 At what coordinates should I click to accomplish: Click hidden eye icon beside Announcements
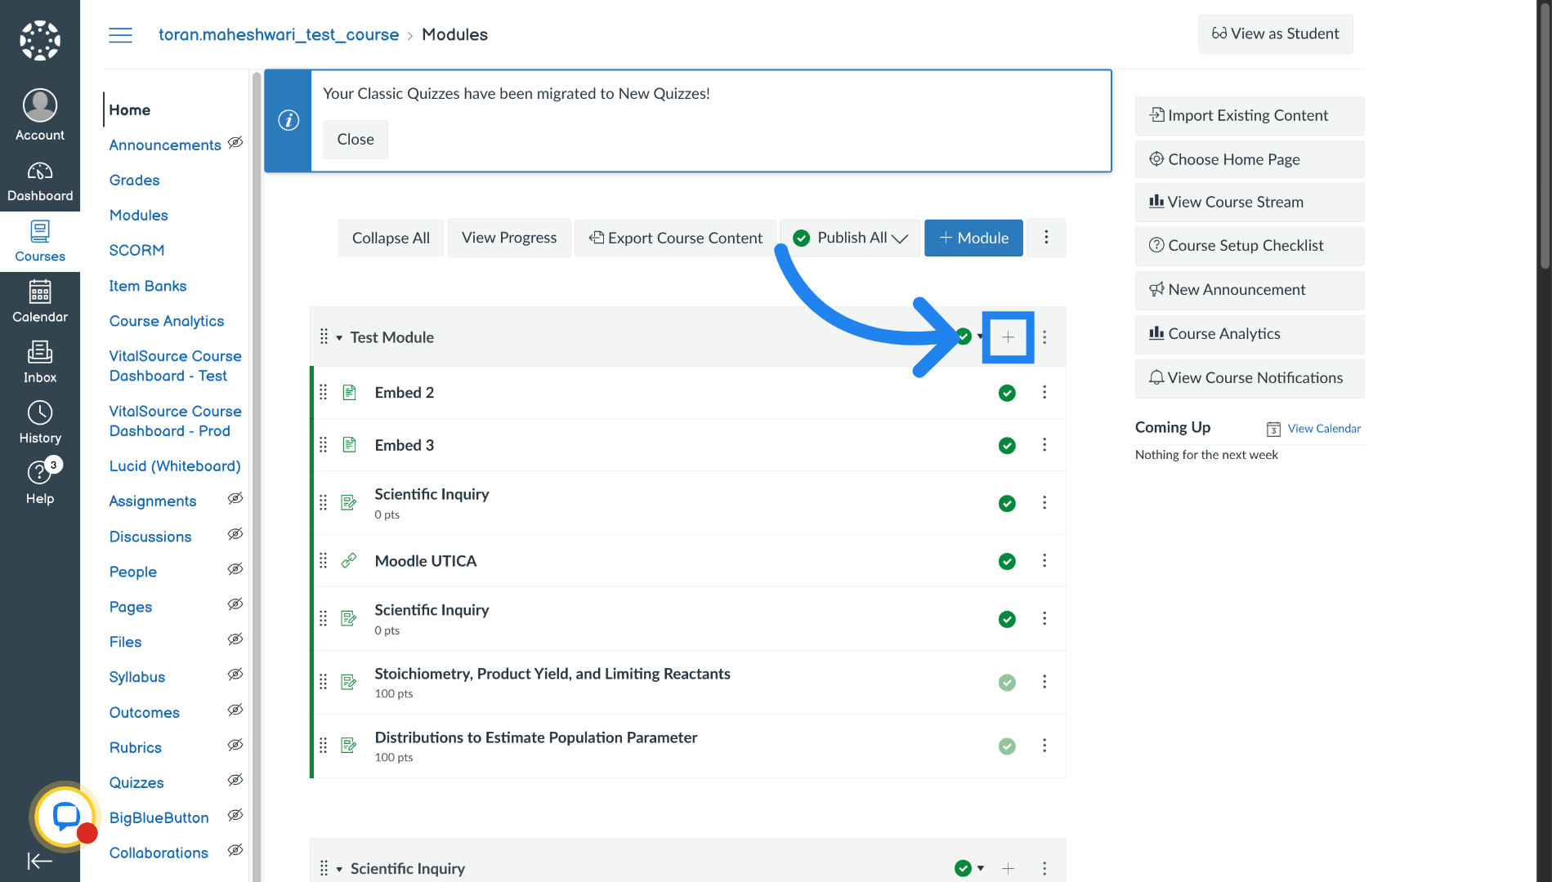(235, 143)
